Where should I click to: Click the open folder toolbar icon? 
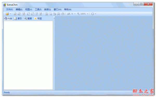[x=7, y=14]
